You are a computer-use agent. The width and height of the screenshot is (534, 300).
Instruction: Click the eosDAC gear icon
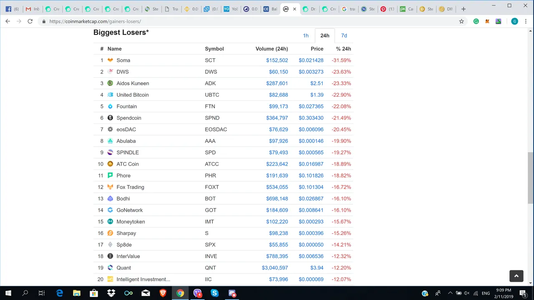coord(110,130)
